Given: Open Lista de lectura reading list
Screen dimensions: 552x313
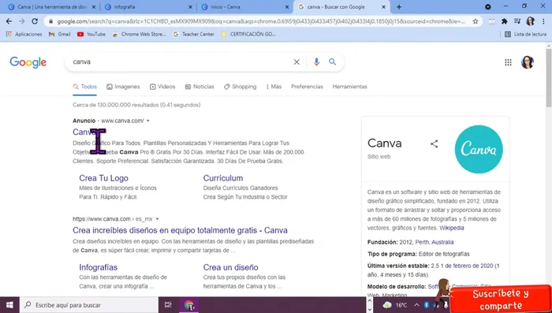Looking at the screenshot, I should pos(526,34).
